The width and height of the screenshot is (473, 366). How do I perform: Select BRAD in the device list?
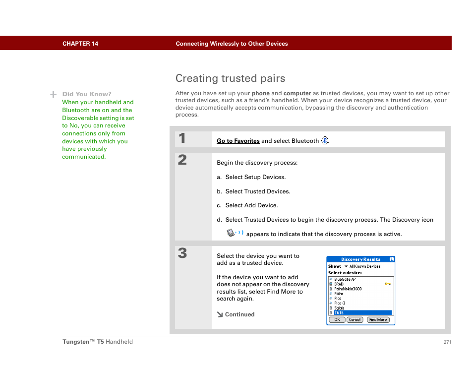pos(360,284)
